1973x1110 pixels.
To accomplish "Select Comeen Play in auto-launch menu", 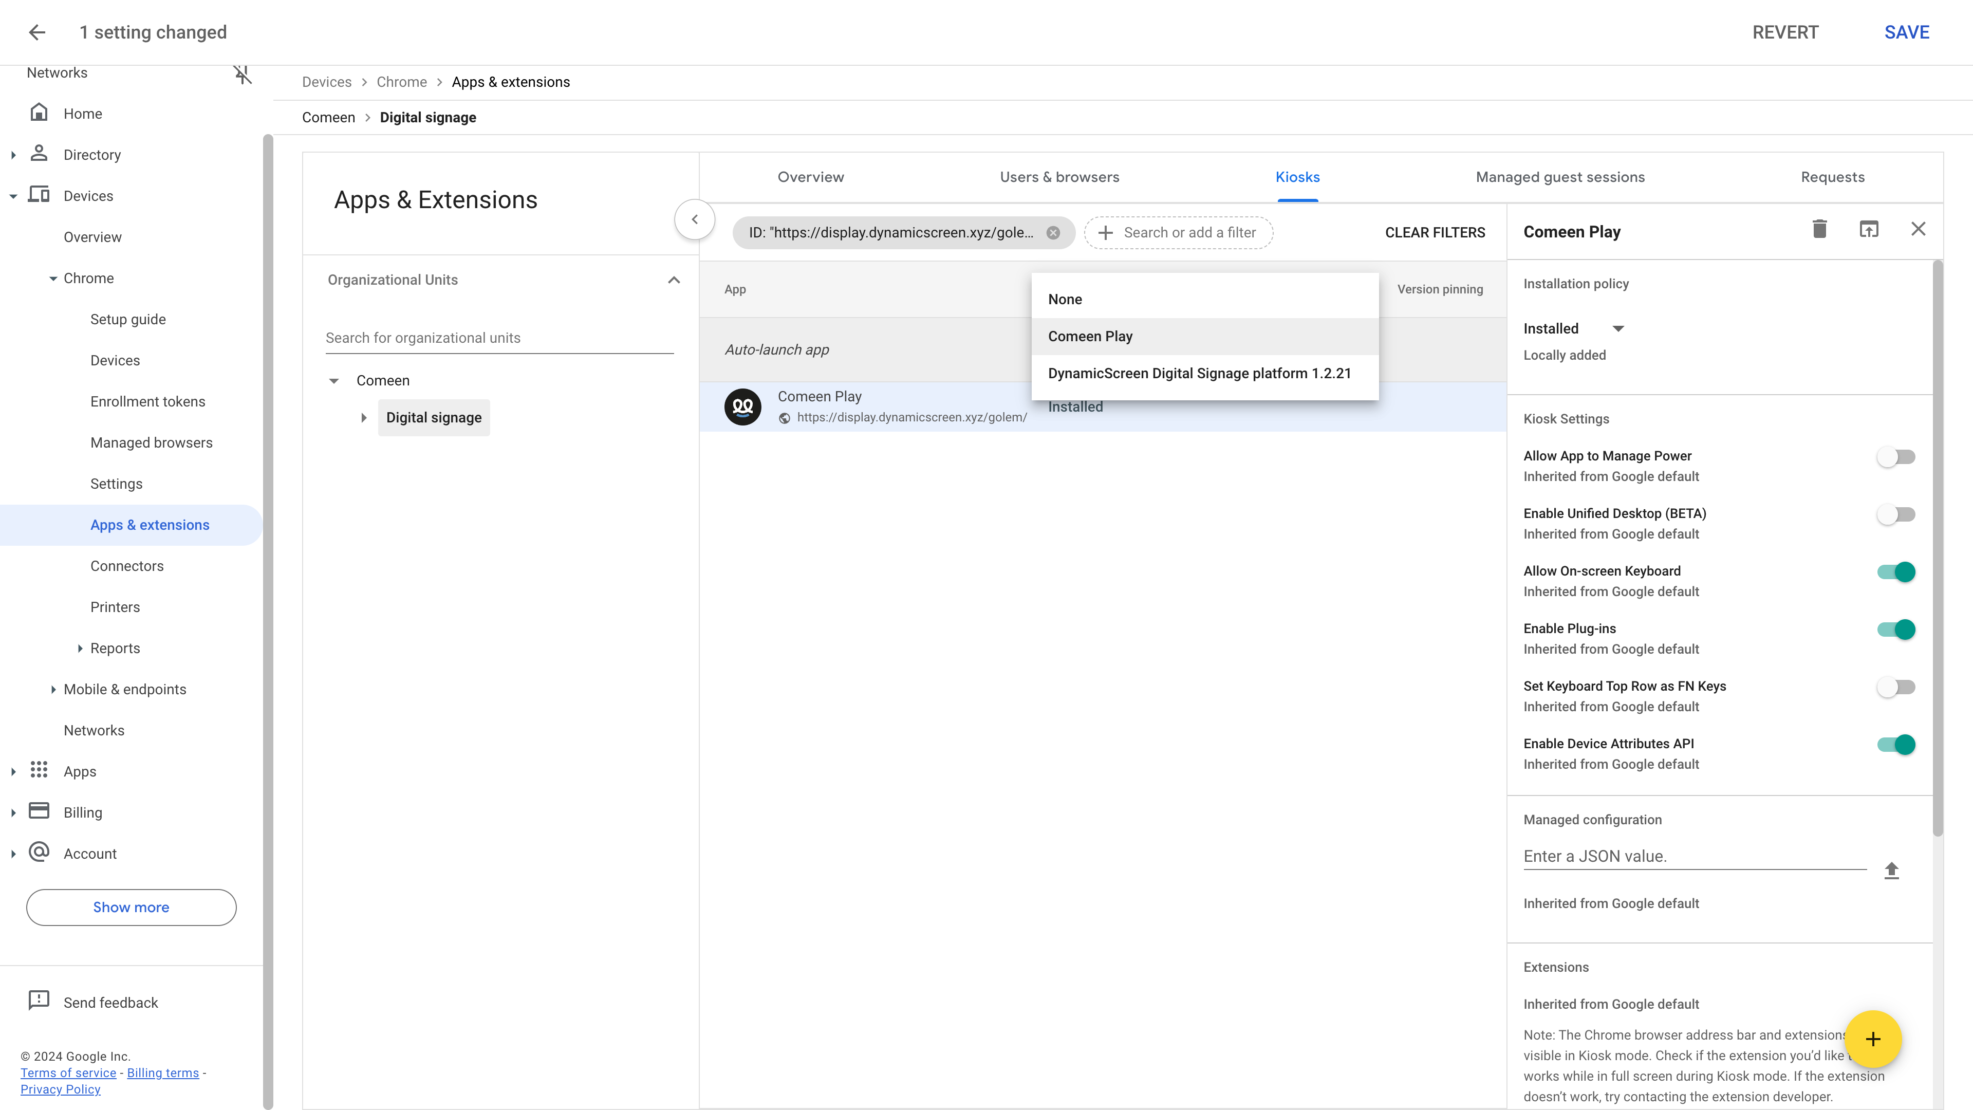I will point(1205,336).
